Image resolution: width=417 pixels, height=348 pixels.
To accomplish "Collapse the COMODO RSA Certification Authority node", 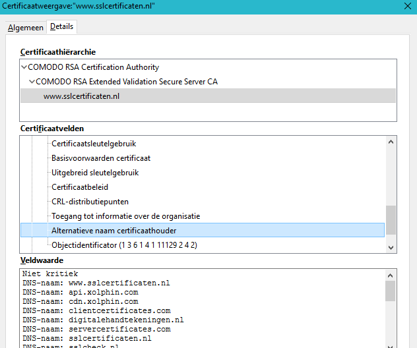I will (x=24, y=67).
